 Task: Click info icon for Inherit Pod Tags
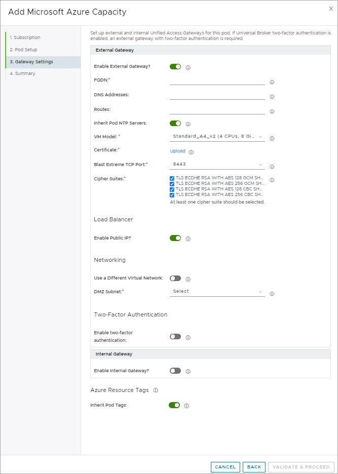(186, 406)
